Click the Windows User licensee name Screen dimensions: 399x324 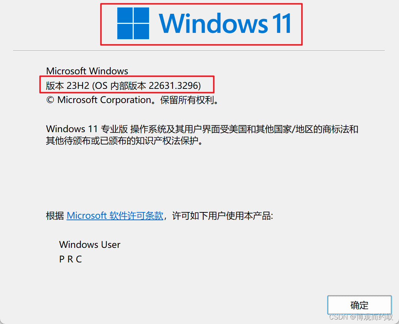pyautogui.click(x=90, y=244)
